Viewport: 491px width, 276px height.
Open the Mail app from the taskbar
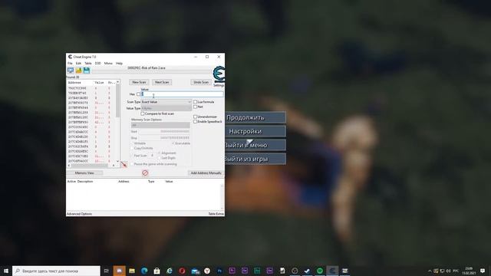click(195, 271)
